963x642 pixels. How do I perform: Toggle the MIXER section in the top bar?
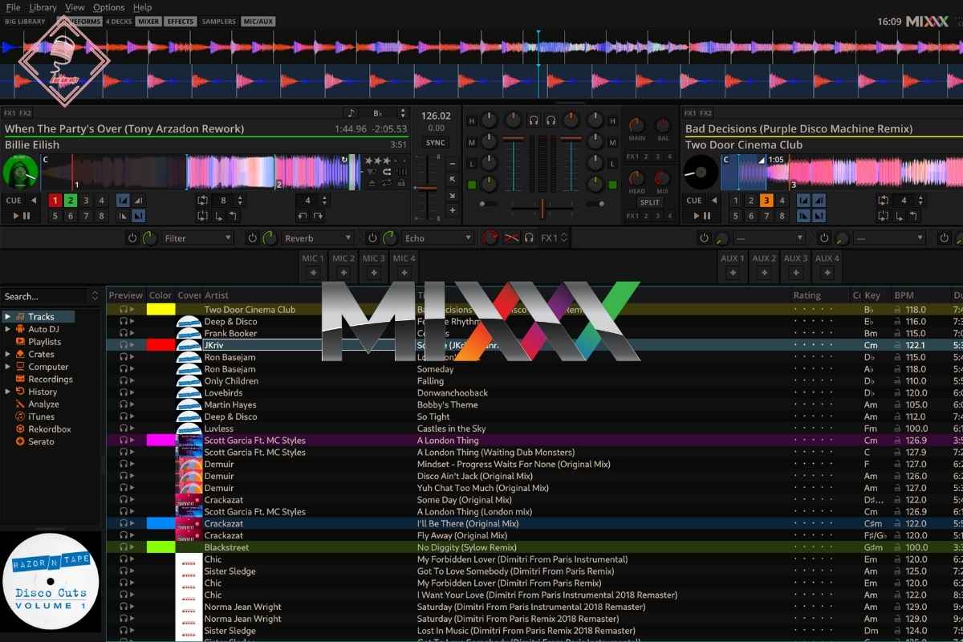coord(148,22)
